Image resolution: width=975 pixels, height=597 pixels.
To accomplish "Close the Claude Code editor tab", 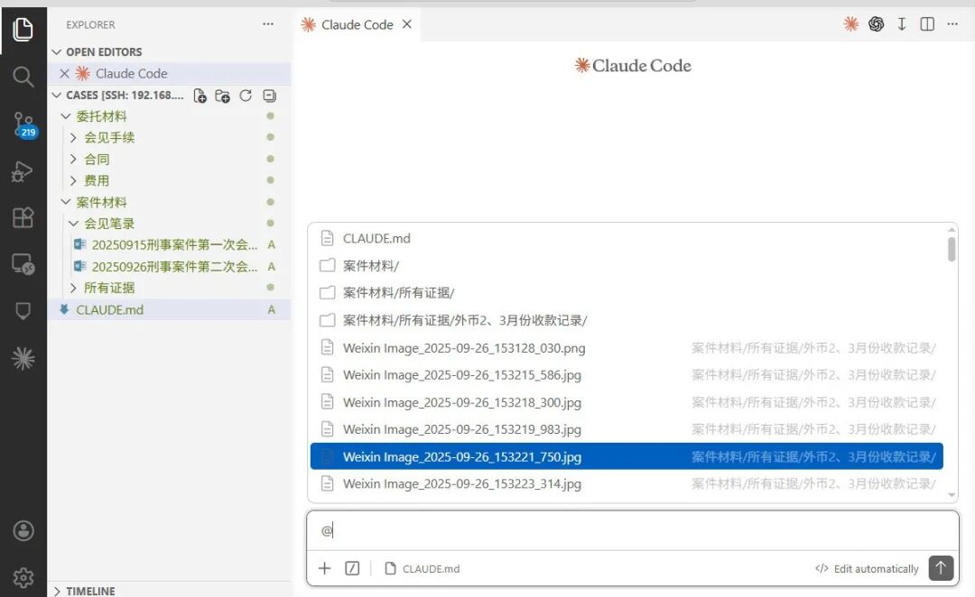I will 406,24.
